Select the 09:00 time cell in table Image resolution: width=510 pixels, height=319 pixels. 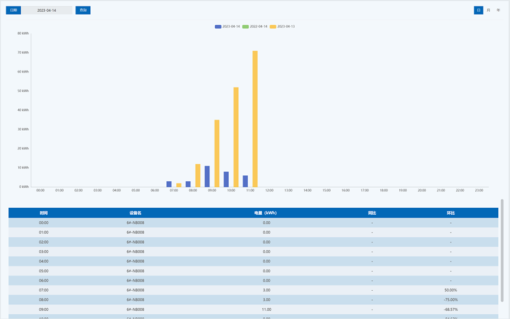click(44, 309)
